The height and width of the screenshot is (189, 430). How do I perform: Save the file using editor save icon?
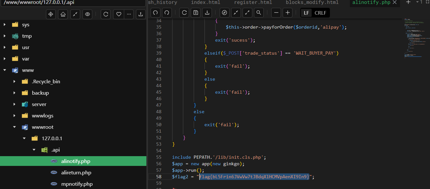pyautogui.click(x=196, y=13)
